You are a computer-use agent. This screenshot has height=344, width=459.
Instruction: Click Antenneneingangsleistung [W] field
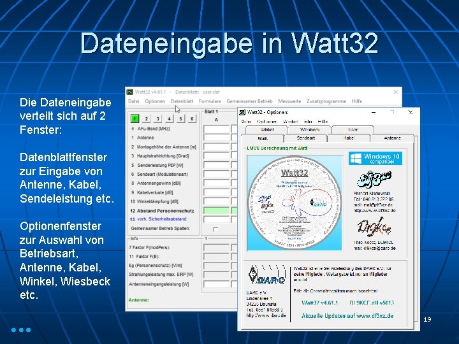216,284
